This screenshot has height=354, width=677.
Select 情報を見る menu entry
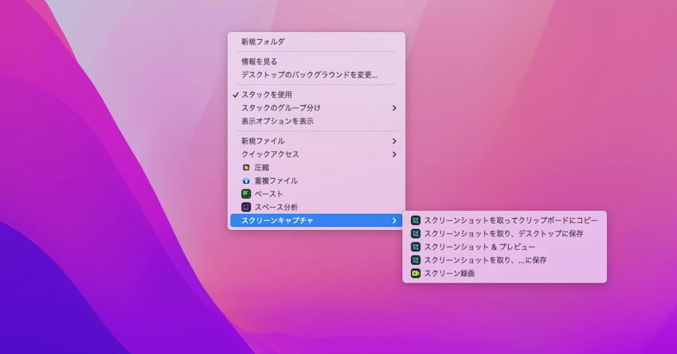pyautogui.click(x=316, y=62)
